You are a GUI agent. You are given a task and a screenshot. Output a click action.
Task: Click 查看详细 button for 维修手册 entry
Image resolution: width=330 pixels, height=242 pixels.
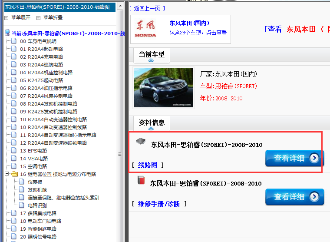point(294,197)
